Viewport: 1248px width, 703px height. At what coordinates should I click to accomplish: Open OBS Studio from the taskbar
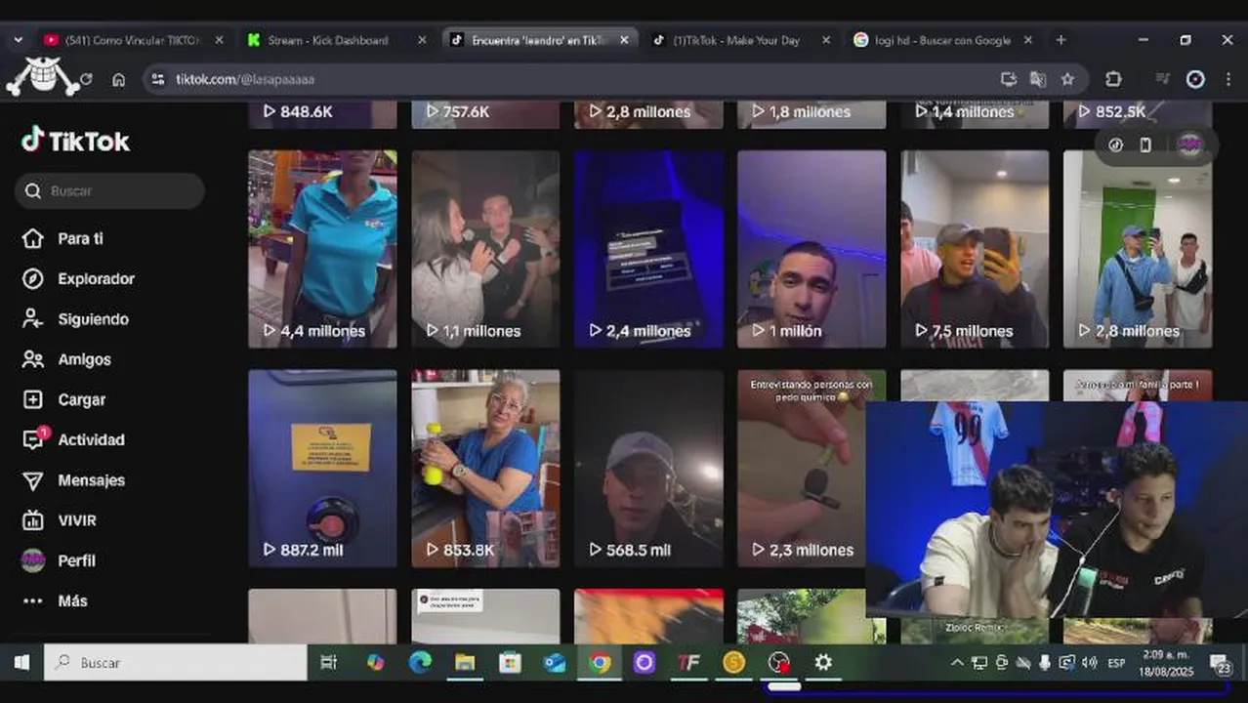coord(778,663)
